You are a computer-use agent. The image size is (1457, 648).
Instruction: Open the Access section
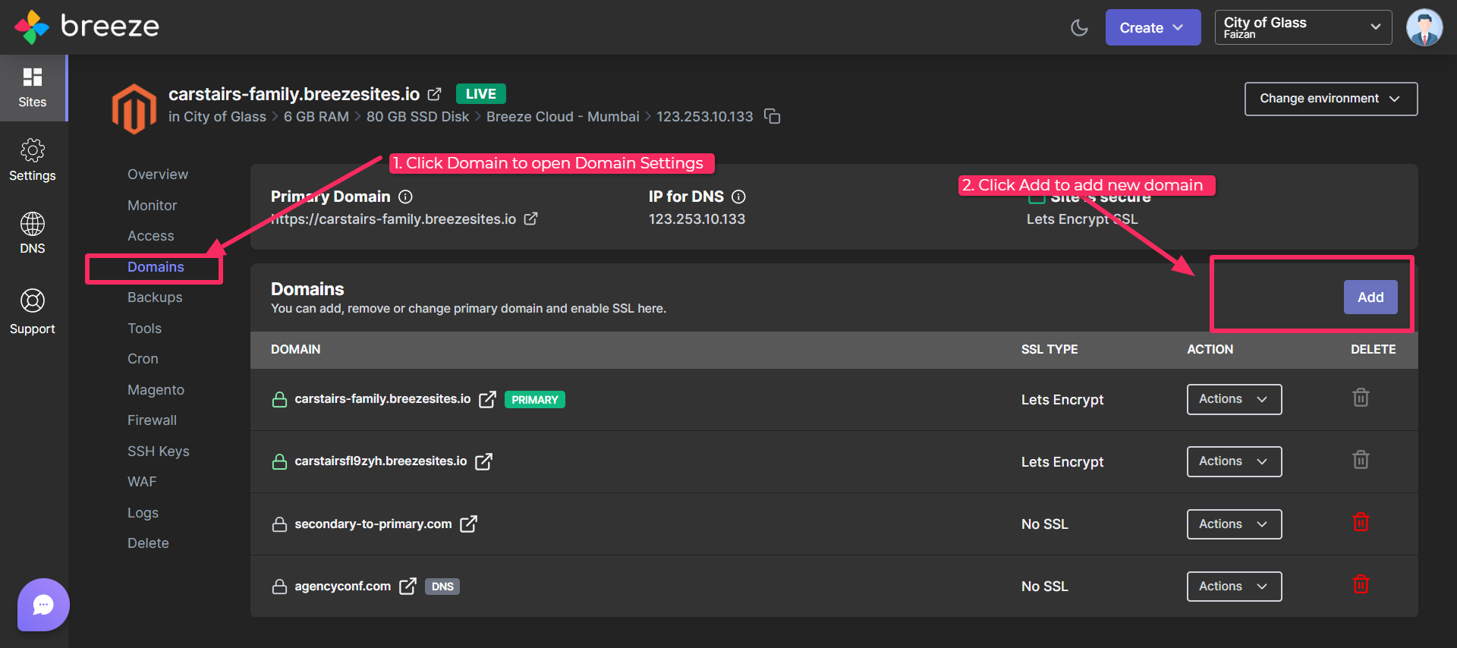click(x=151, y=236)
